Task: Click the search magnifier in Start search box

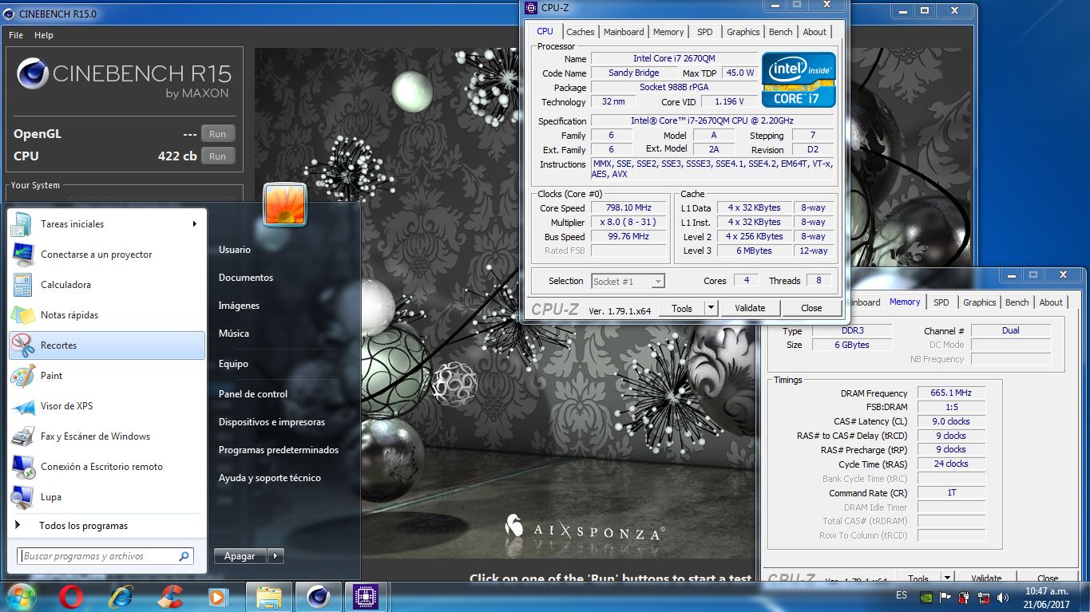Action: pos(184,556)
